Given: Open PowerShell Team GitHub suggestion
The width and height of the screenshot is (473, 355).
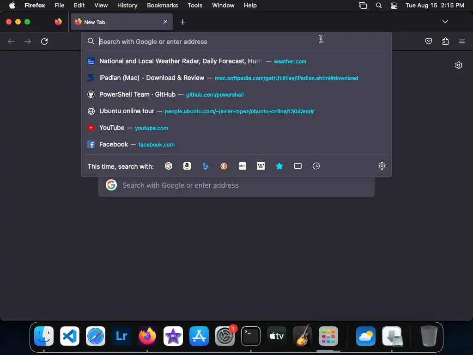Looking at the screenshot, I should point(236,94).
